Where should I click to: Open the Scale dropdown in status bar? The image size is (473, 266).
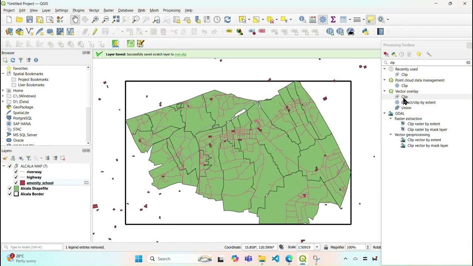pos(317,247)
